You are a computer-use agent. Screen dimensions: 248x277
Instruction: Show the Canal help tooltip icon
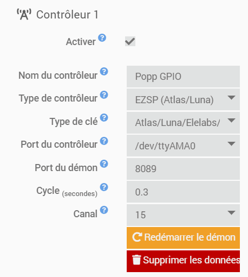pos(104,210)
